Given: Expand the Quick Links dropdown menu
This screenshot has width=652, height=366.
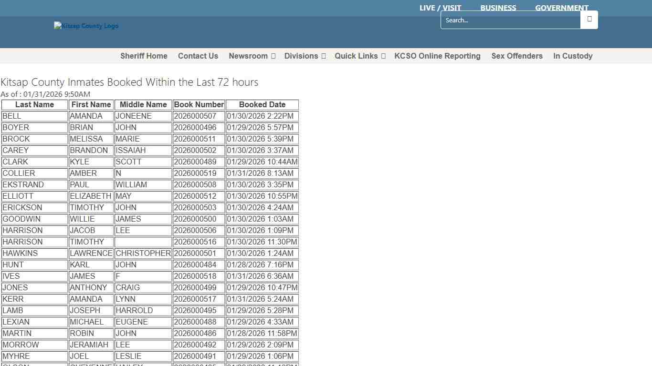Looking at the screenshot, I should pyautogui.click(x=359, y=56).
